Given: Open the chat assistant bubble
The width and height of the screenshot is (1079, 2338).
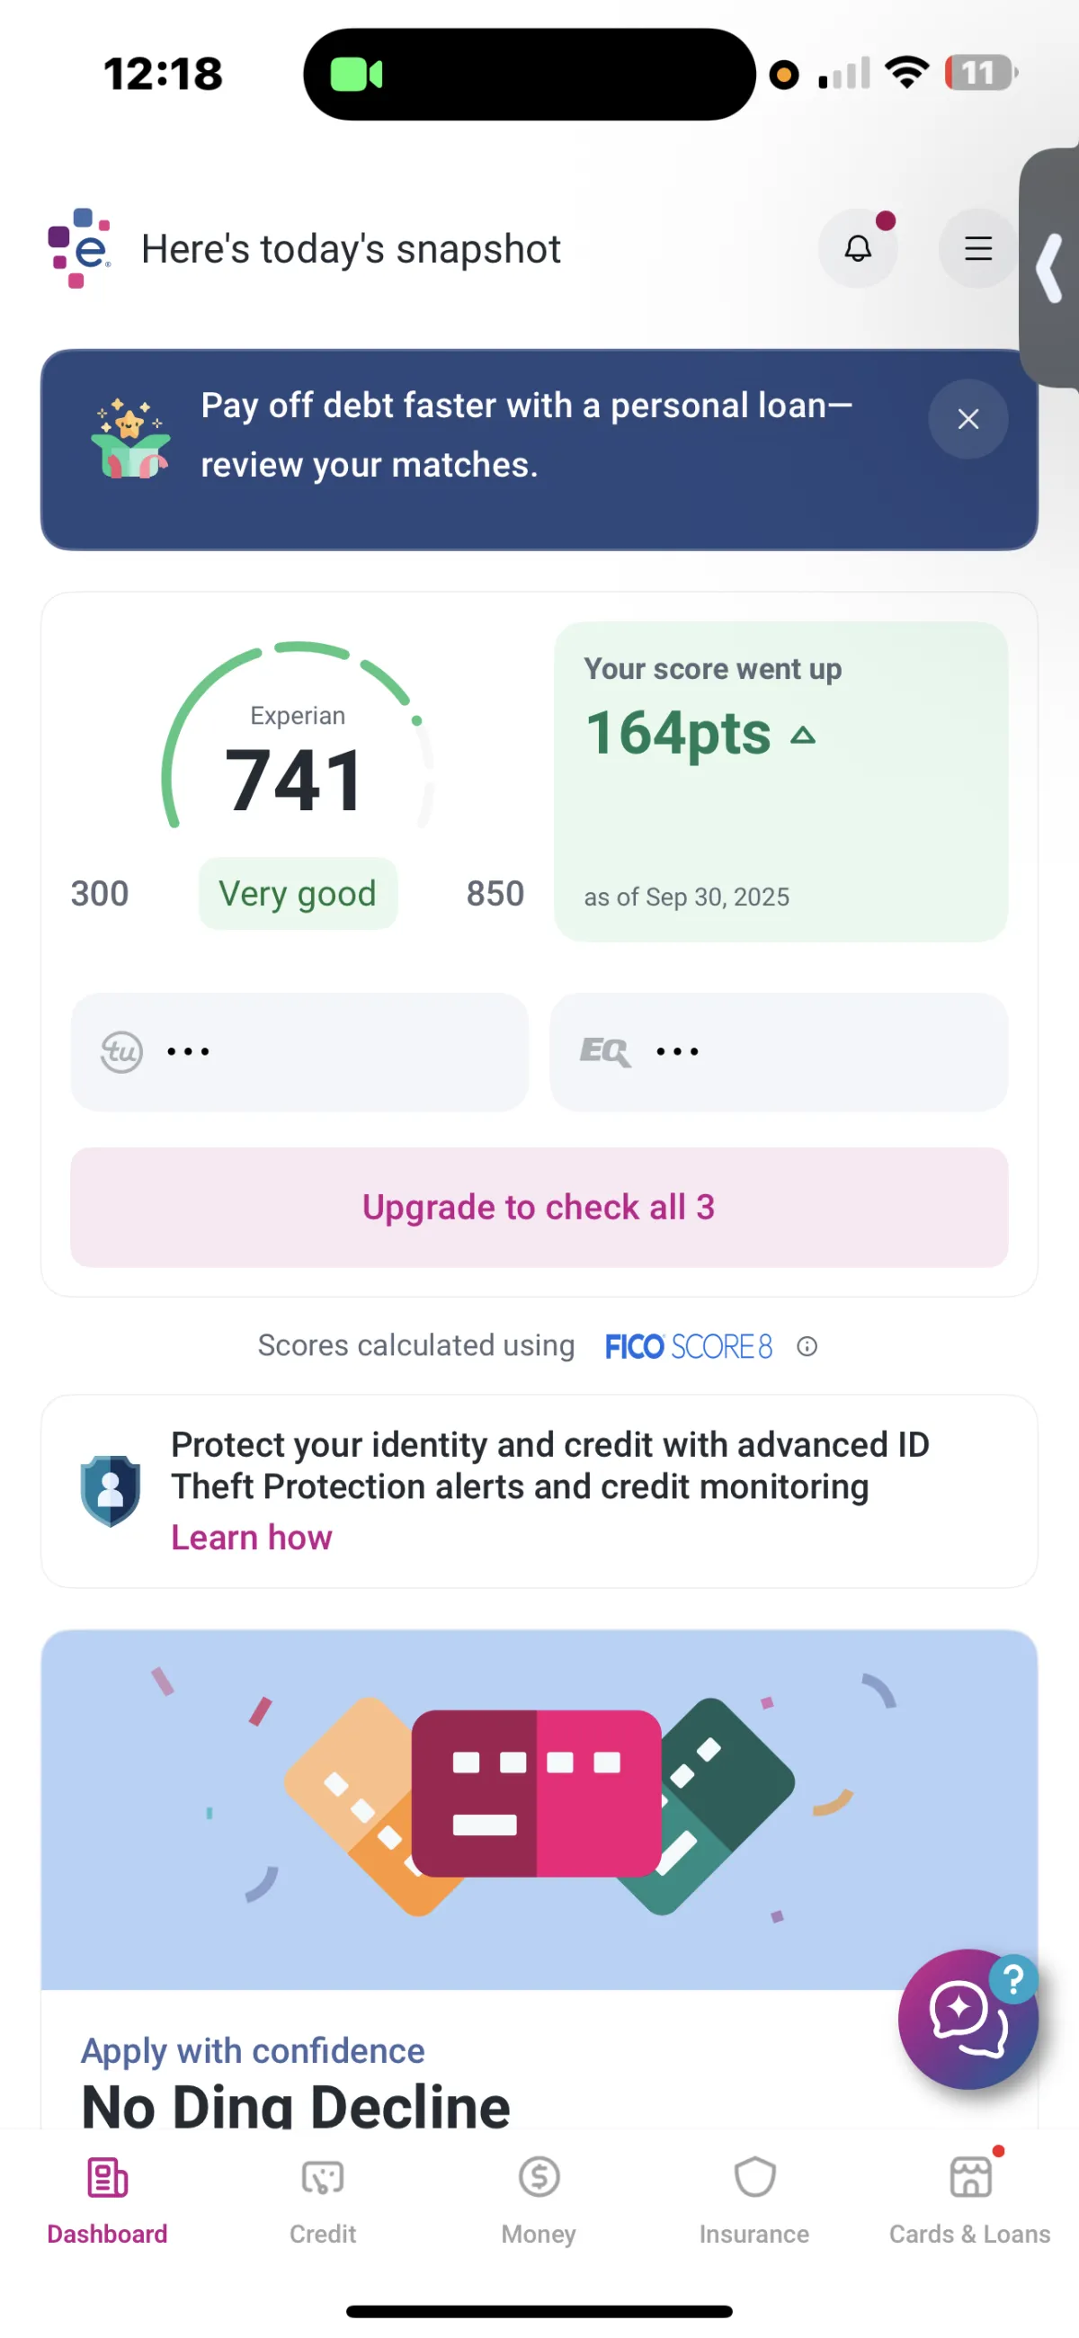Looking at the screenshot, I should click(x=968, y=2019).
